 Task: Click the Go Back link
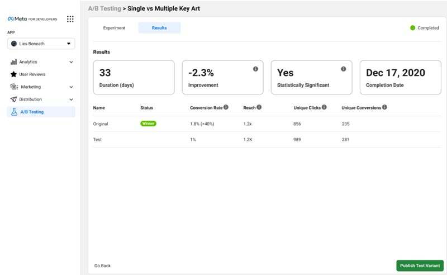tap(102, 265)
